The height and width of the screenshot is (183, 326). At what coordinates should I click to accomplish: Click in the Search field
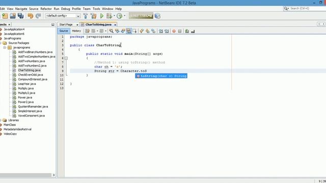click(x=308, y=8)
